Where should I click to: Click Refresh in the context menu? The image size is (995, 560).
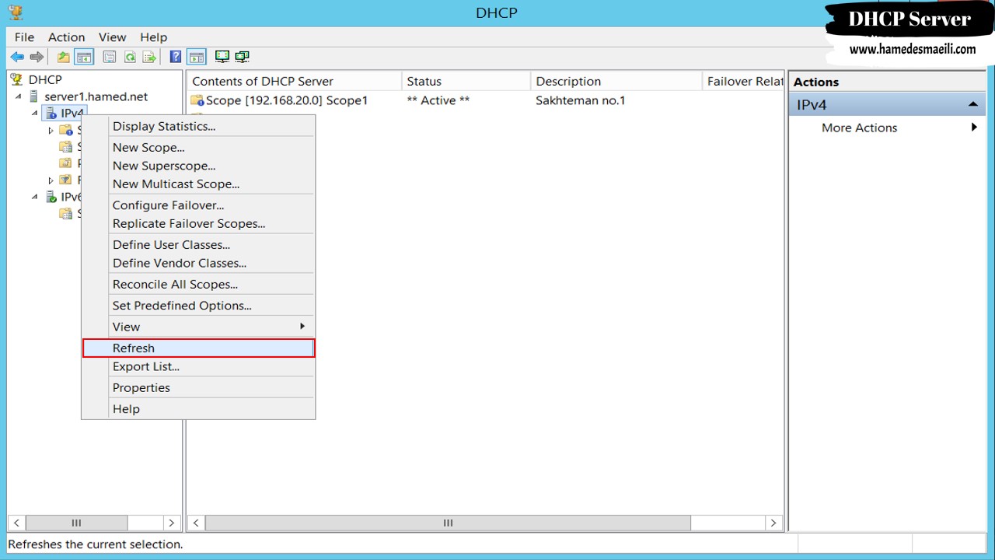tap(198, 348)
